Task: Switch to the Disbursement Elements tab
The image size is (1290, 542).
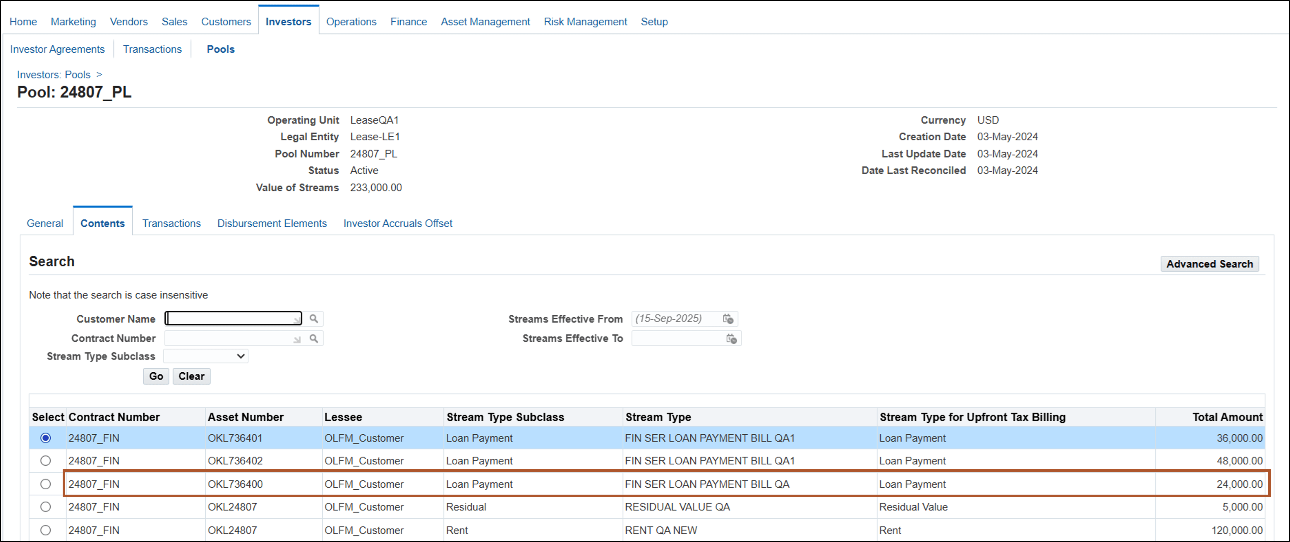Action: pos(272,223)
